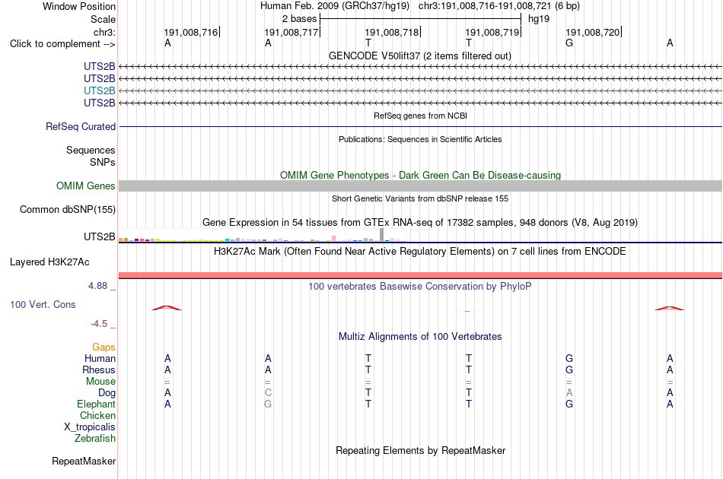Open 'Publications: Sequences in Scientific Articles' title
This screenshot has width=723, height=479.
point(420,140)
